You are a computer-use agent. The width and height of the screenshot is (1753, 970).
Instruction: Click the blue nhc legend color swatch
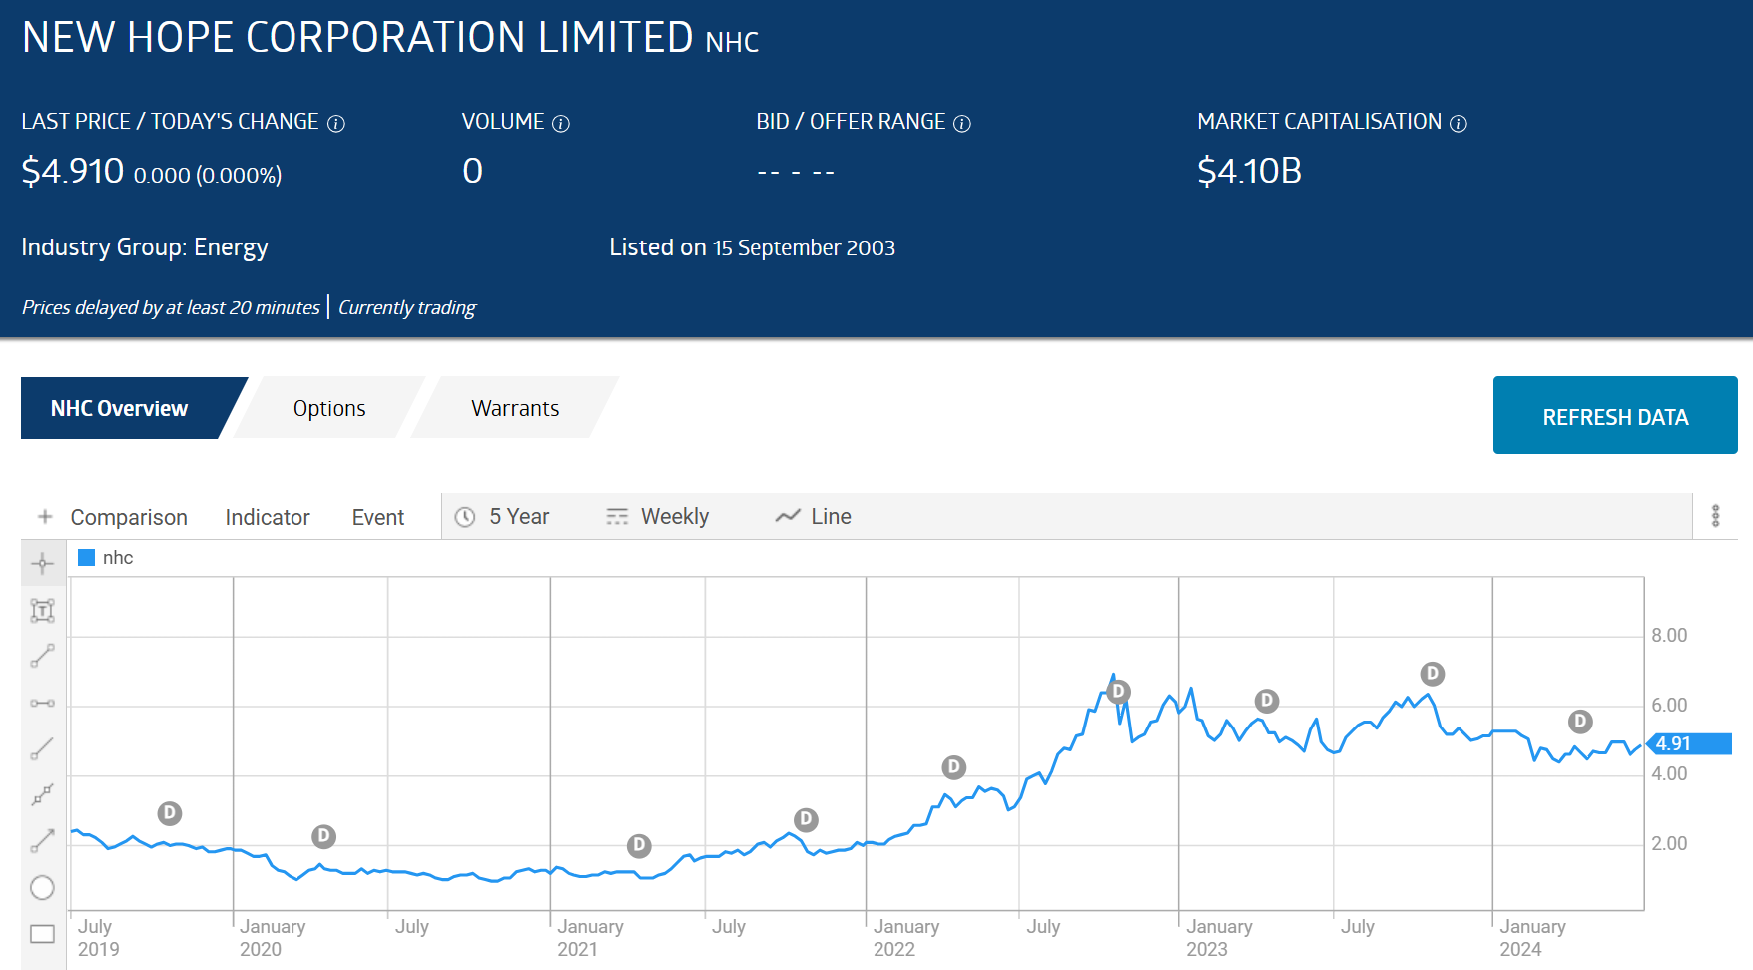click(86, 558)
